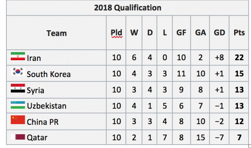This screenshot has height=148, width=251.
Task: Select Qatar's −7 goal difference cell
Action: 219,138
